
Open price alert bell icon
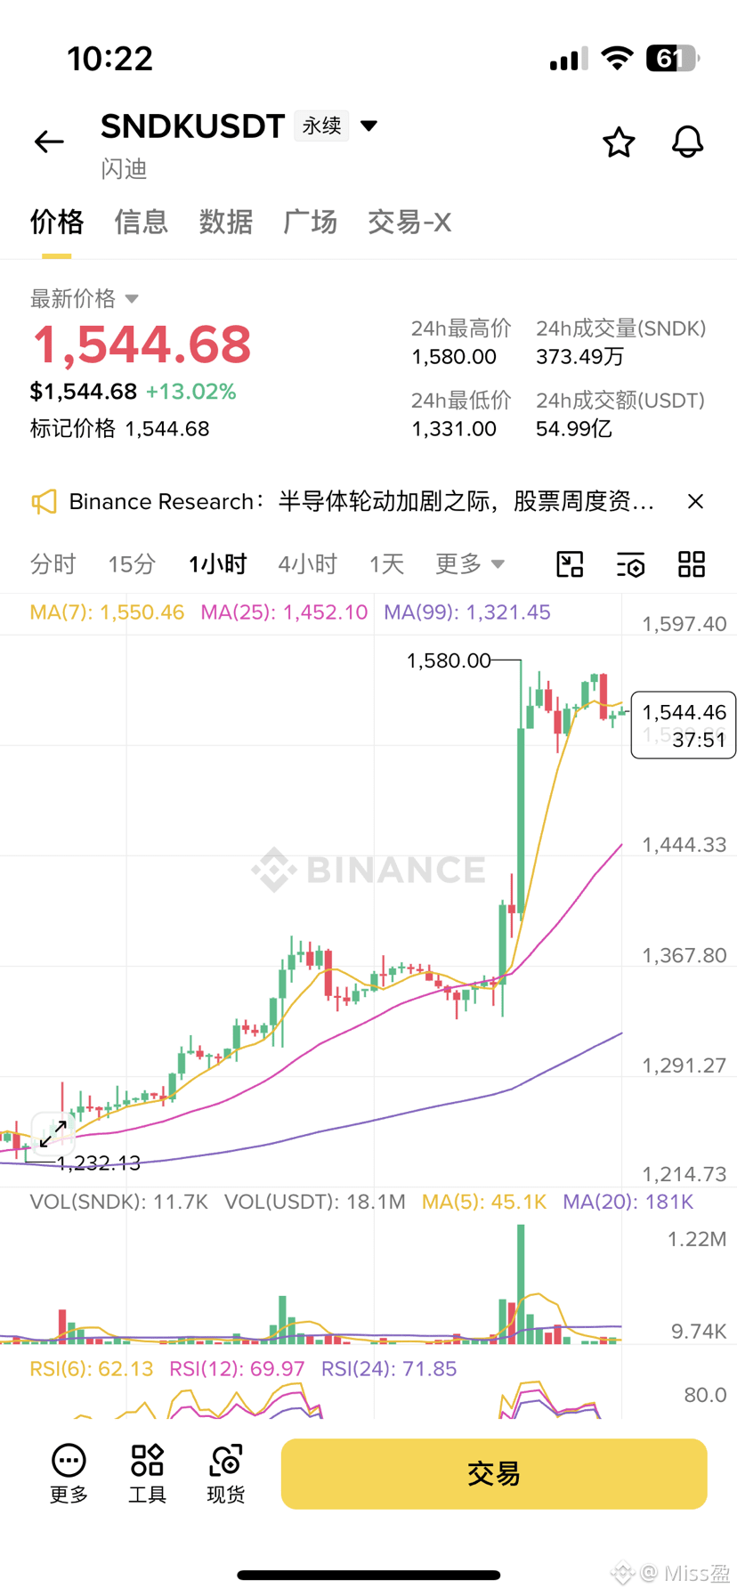tap(687, 142)
